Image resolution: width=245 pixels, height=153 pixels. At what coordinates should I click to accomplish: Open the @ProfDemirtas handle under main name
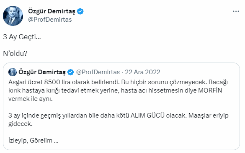point(50,20)
